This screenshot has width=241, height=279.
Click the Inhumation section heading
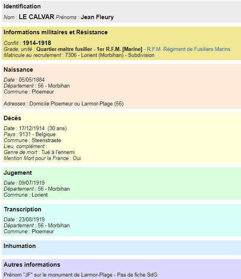click(19, 246)
